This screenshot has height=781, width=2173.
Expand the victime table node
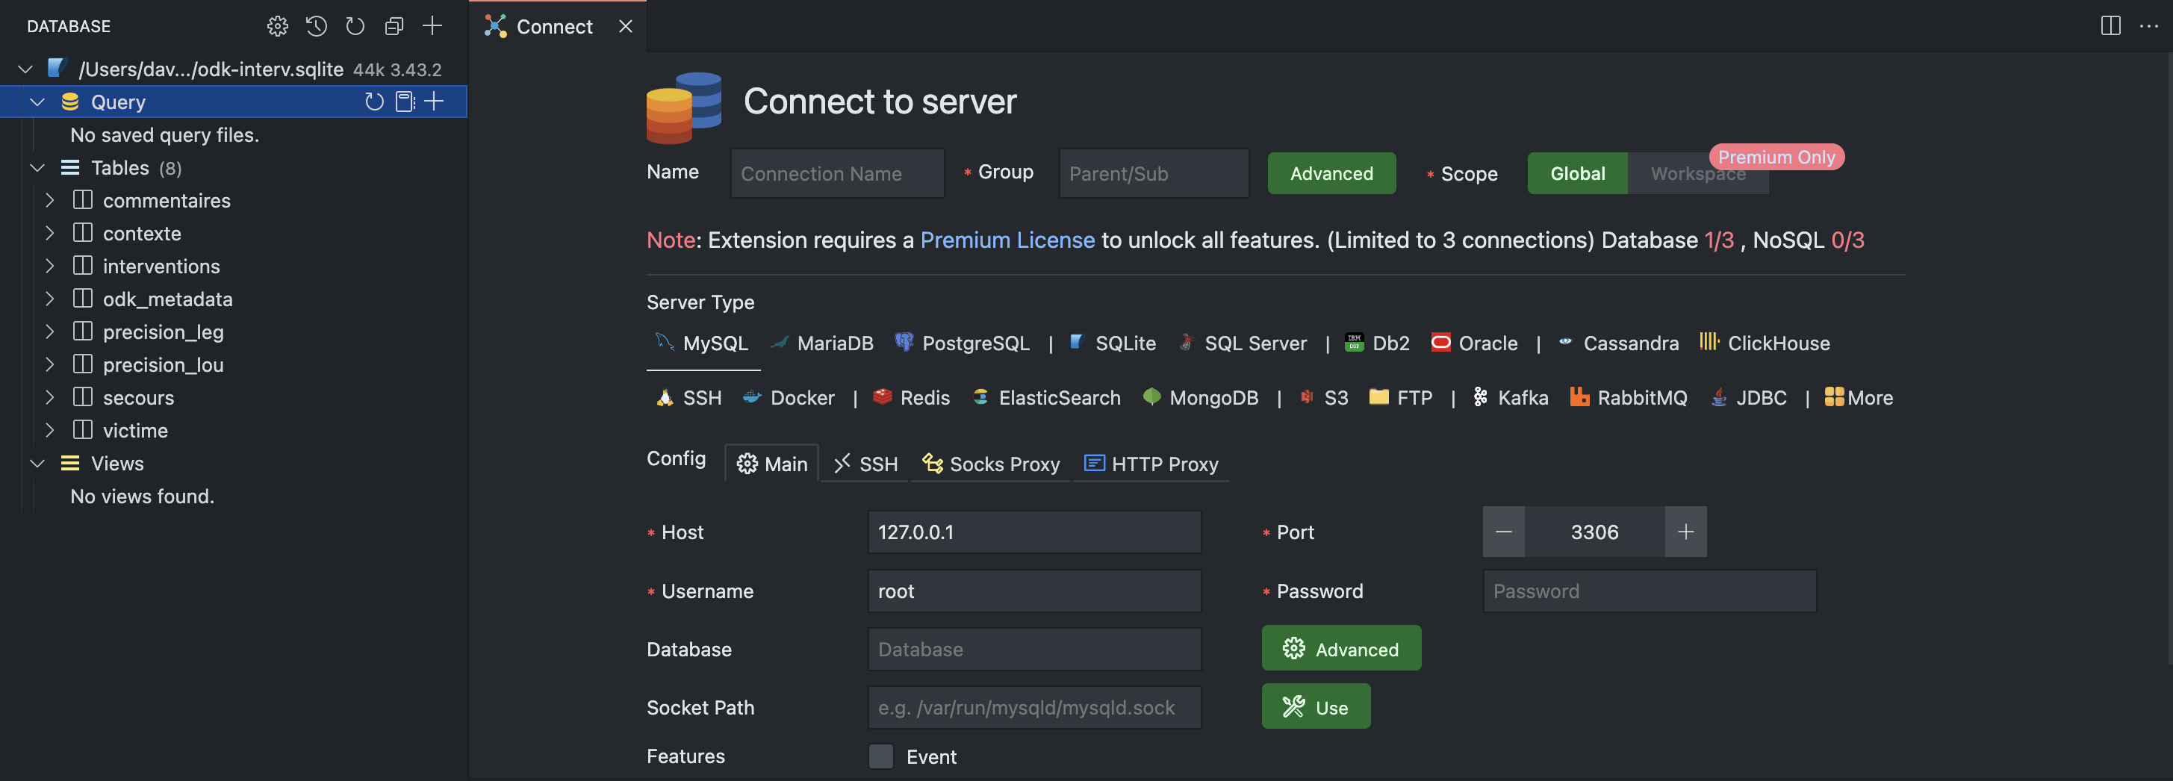pyautogui.click(x=50, y=431)
